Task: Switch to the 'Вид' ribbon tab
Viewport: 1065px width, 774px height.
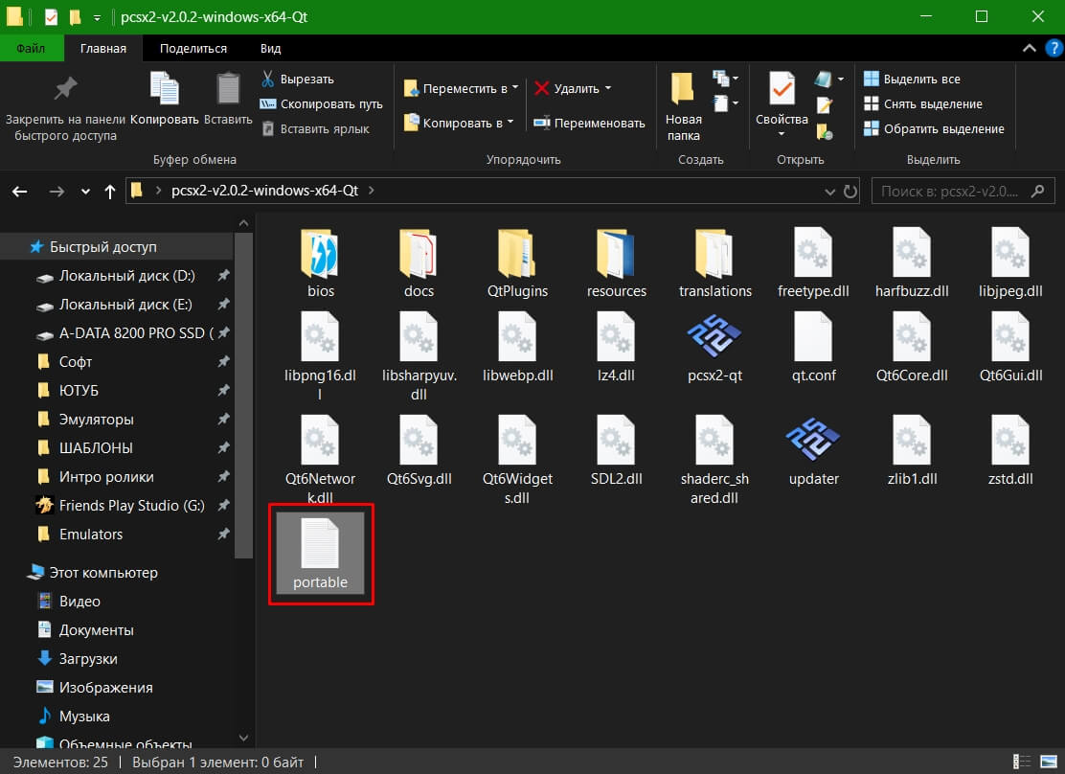Action: (270, 49)
